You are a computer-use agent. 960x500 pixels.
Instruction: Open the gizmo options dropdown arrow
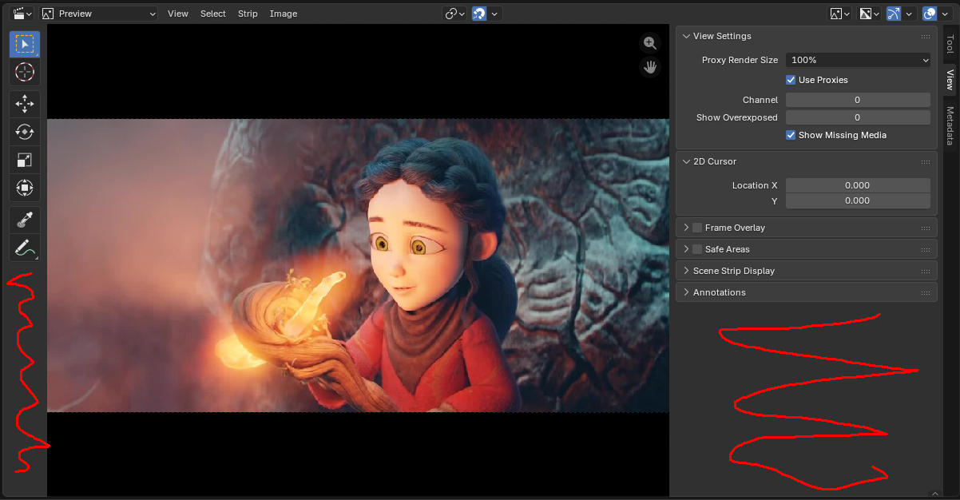[909, 14]
